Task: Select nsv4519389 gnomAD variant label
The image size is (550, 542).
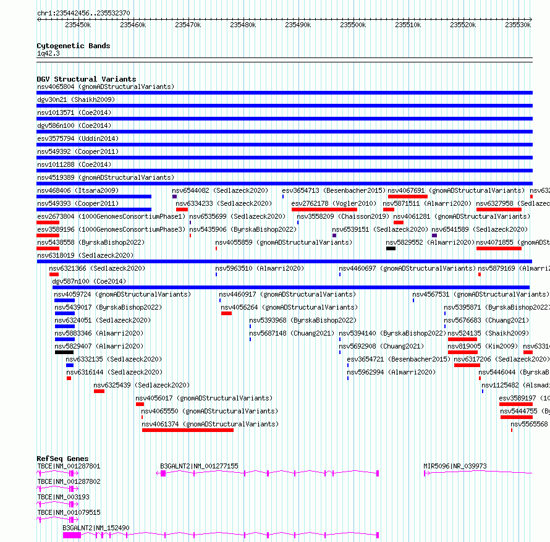Action: 106,177
